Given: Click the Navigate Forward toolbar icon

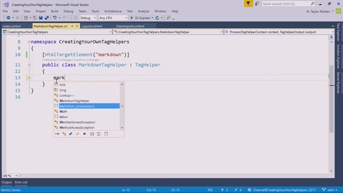Looking at the screenshot, I should (x=18, y=18).
